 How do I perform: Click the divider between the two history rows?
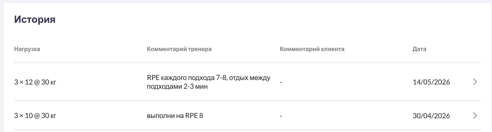click(247, 101)
